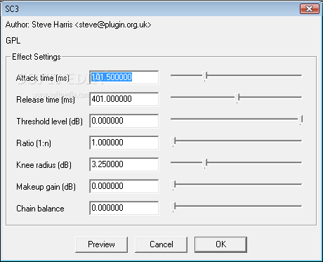
Task: Select the Ratio (1:n) input field
Action: coord(124,143)
